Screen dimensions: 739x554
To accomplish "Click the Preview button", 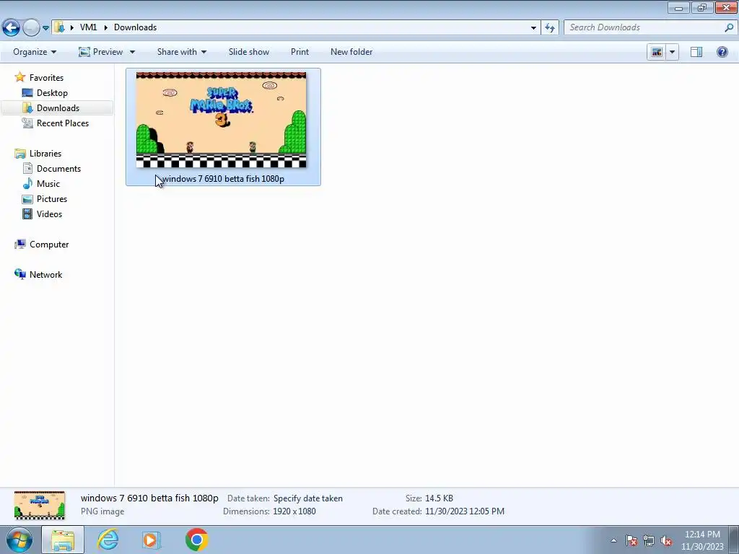I will coord(101,52).
